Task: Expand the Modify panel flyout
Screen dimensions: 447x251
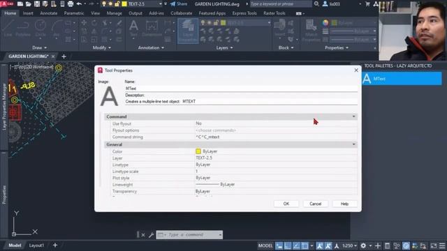Action: [102, 48]
